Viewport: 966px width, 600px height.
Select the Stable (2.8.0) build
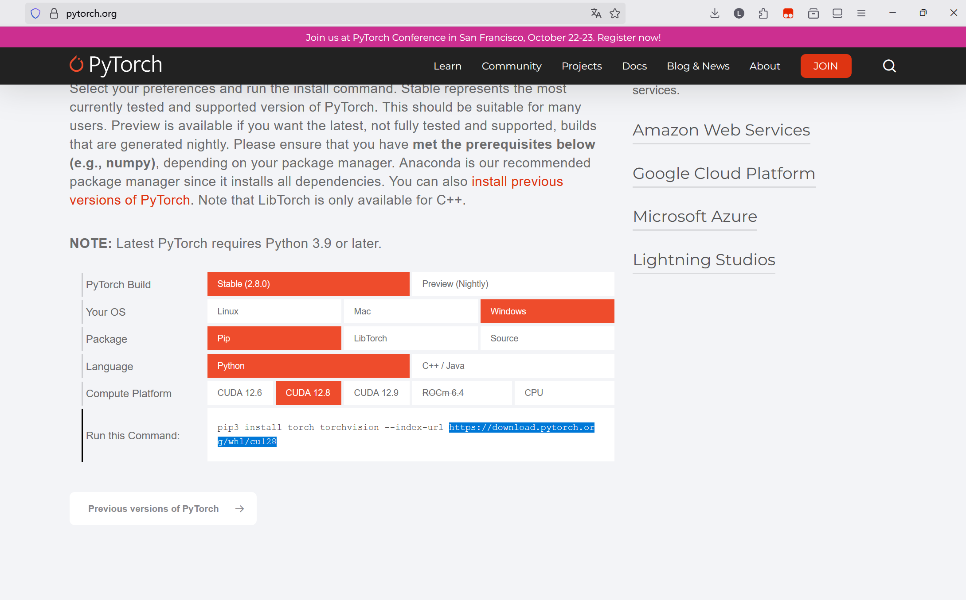[x=308, y=284]
